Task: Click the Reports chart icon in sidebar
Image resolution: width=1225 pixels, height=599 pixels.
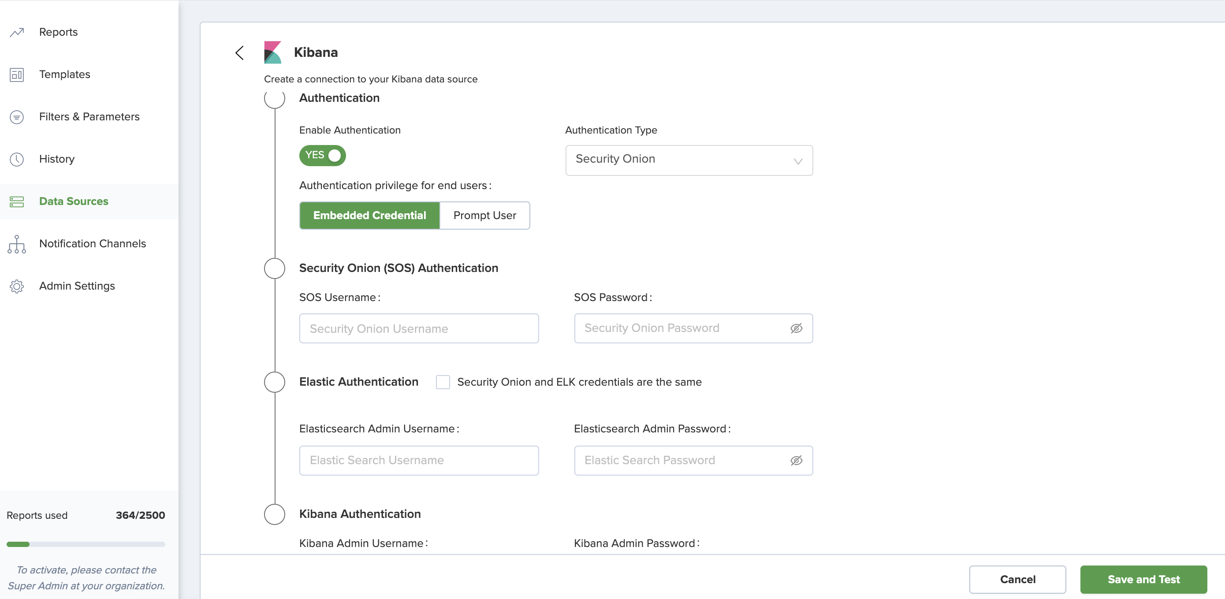Action: [x=17, y=32]
